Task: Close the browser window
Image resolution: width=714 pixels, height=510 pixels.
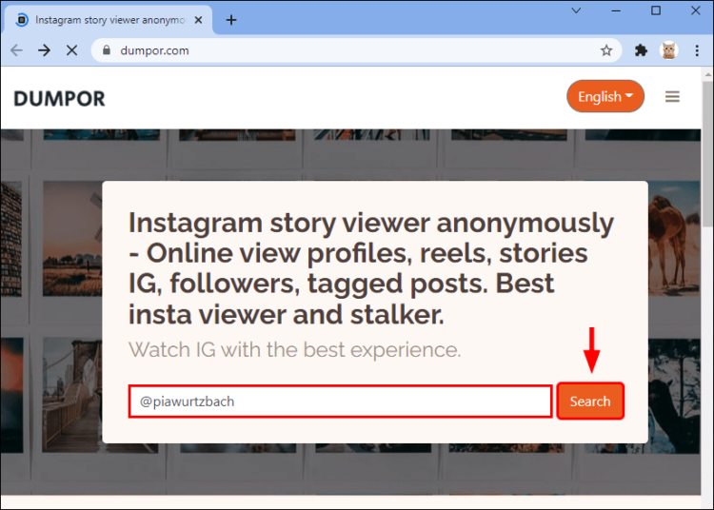Action: click(695, 10)
